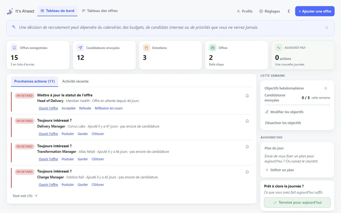Click the activity pulse icon in Aujourd'hui card

click(279, 48)
